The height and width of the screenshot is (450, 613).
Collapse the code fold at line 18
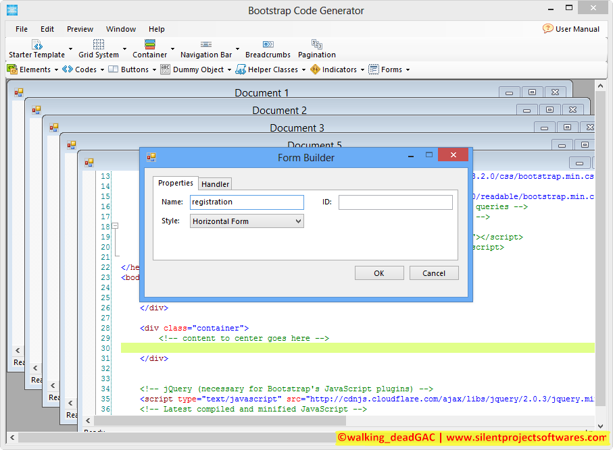click(x=116, y=227)
